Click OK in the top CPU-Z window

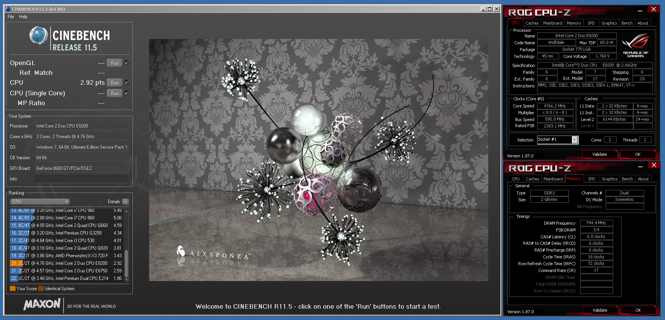pyautogui.click(x=638, y=154)
